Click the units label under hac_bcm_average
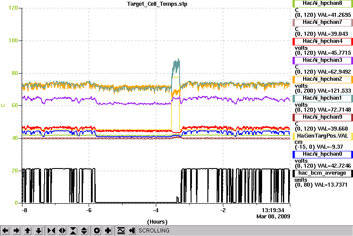 (x=301, y=180)
